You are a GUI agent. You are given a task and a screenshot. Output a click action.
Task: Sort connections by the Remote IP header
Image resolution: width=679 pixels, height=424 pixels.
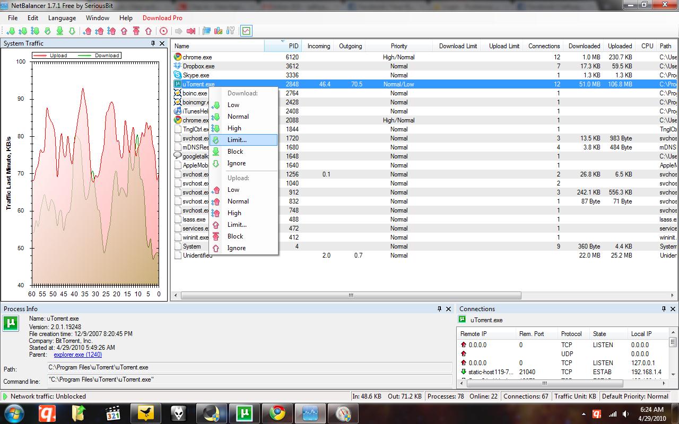pyautogui.click(x=486, y=334)
